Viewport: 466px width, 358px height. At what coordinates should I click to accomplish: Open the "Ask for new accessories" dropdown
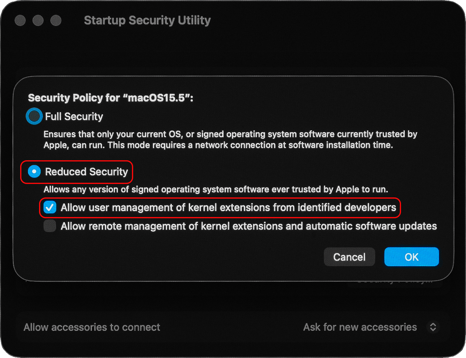click(360, 327)
